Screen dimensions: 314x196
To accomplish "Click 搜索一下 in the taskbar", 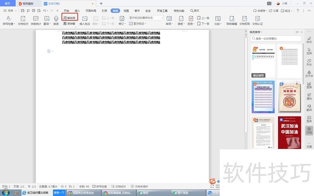I will pyautogui.click(x=59, y=192).
